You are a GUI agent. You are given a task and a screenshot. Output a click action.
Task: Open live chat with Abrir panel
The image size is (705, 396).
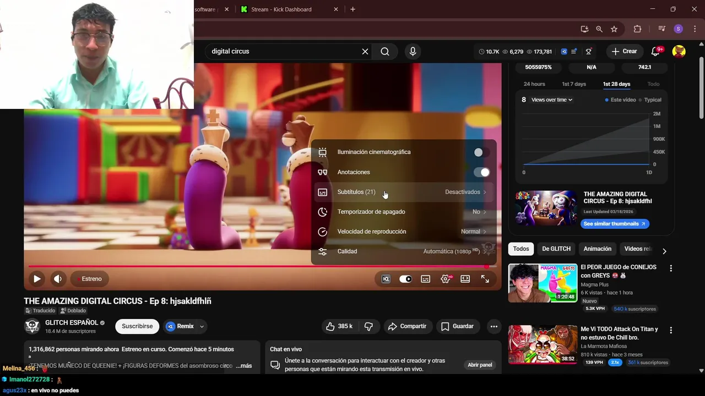(480, 365)
